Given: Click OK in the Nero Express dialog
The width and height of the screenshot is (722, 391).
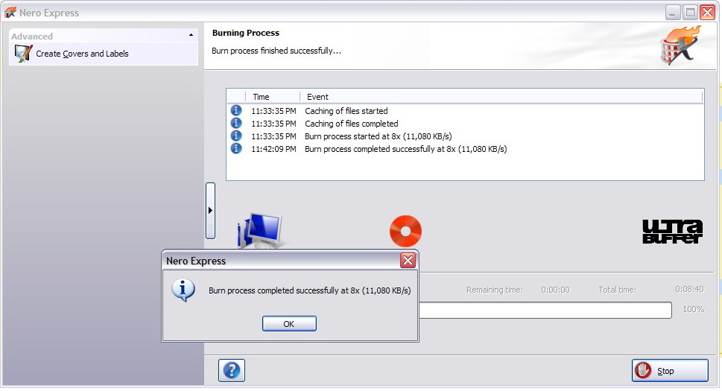Looking at the screenshot, I should tap(289, 324).
